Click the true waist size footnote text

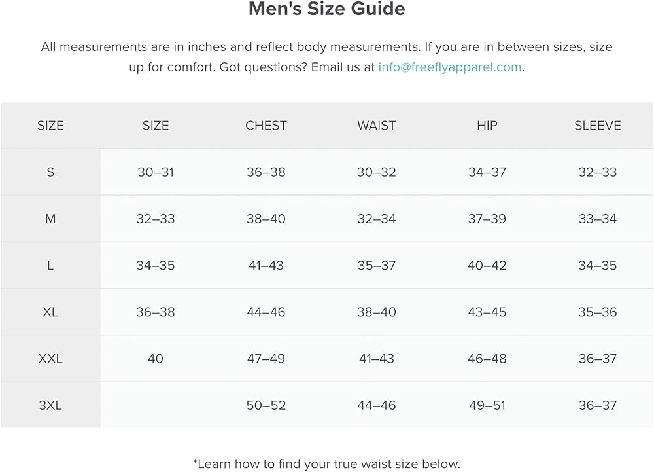[327, 463]
